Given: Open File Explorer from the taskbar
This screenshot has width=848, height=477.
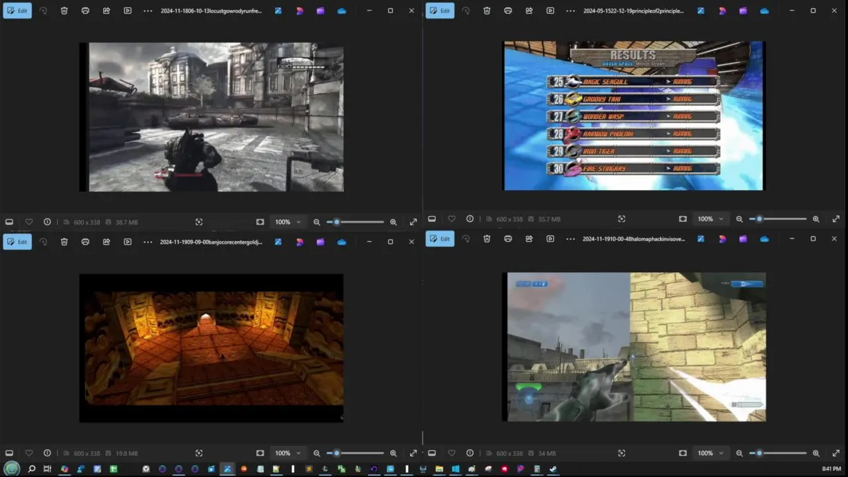Looking at the screenshot, I should click(439, 469).
